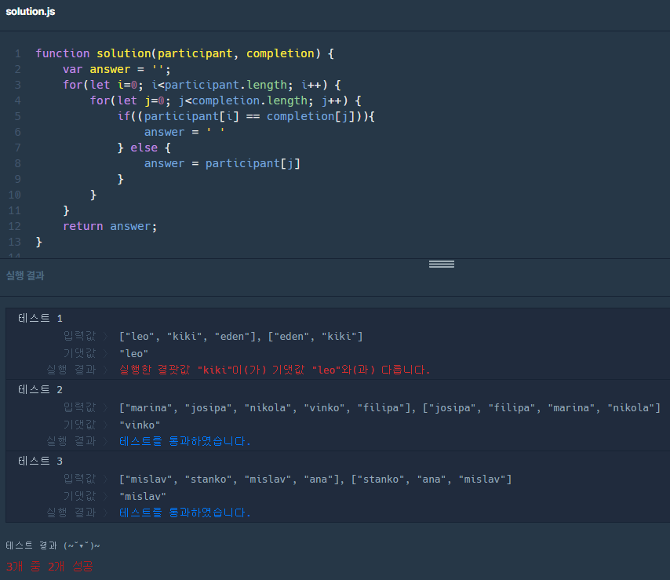Click expected value "mislav"
This screenshot has height=580, width=670.
coord(143,496)
